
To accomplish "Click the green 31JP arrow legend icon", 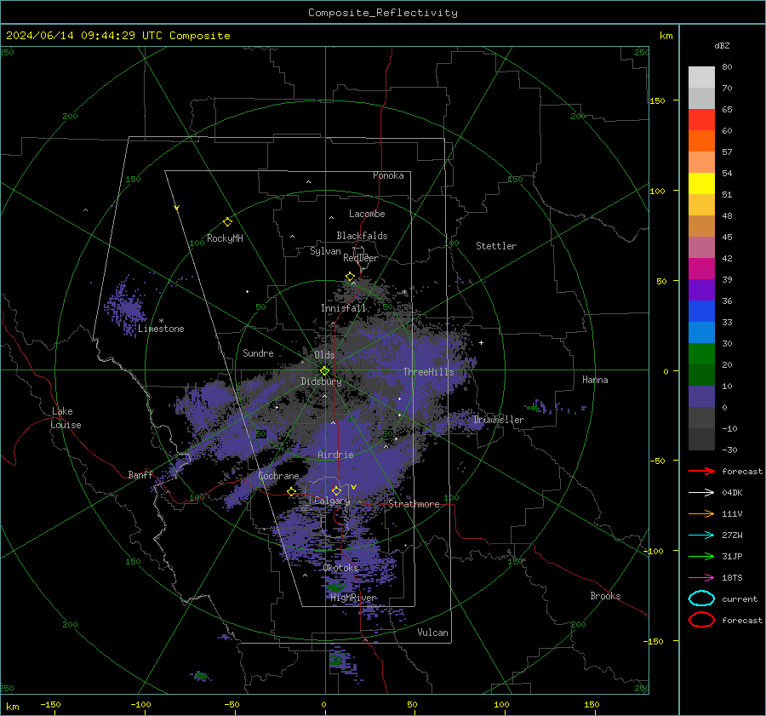I will [x=701, y=556].
